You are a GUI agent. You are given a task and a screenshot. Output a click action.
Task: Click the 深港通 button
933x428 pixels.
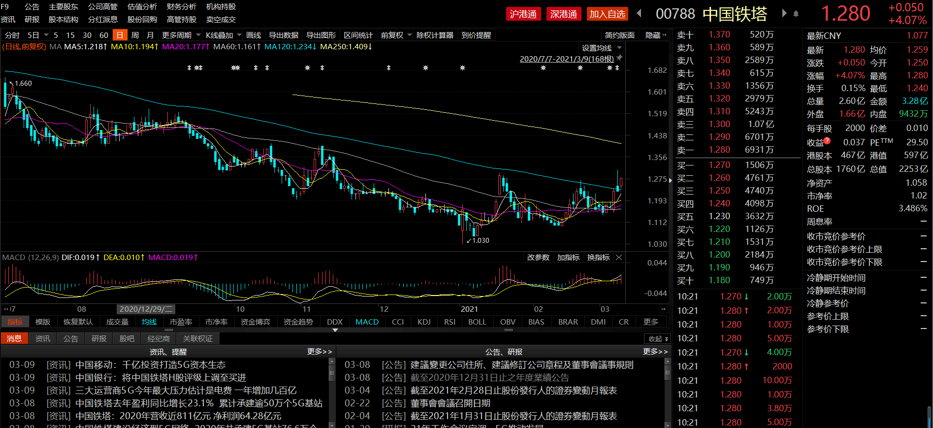[564, 14]
